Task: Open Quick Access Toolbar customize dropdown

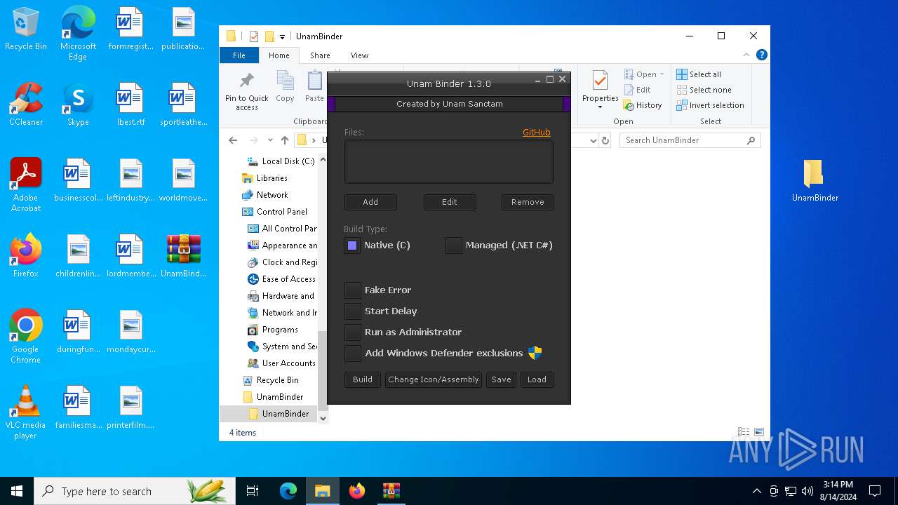Action: click(282, 36)
